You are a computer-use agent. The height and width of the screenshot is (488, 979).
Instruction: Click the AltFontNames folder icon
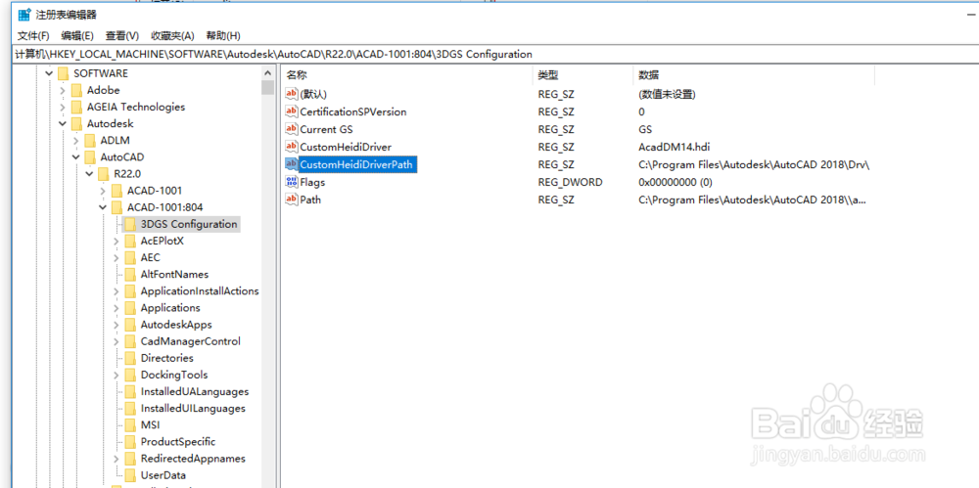coord(130,275)
